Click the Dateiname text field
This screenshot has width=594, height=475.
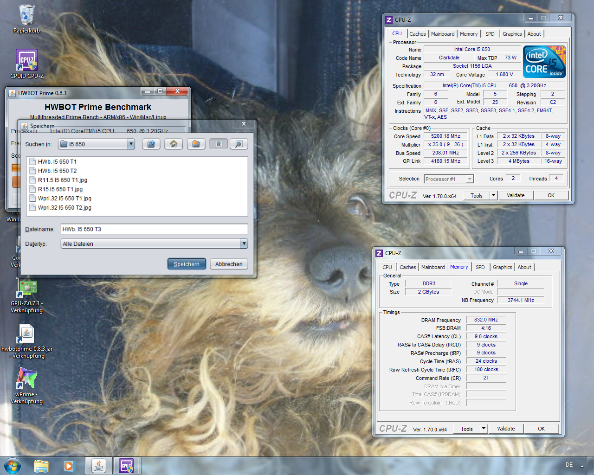(x=154, y=229)
